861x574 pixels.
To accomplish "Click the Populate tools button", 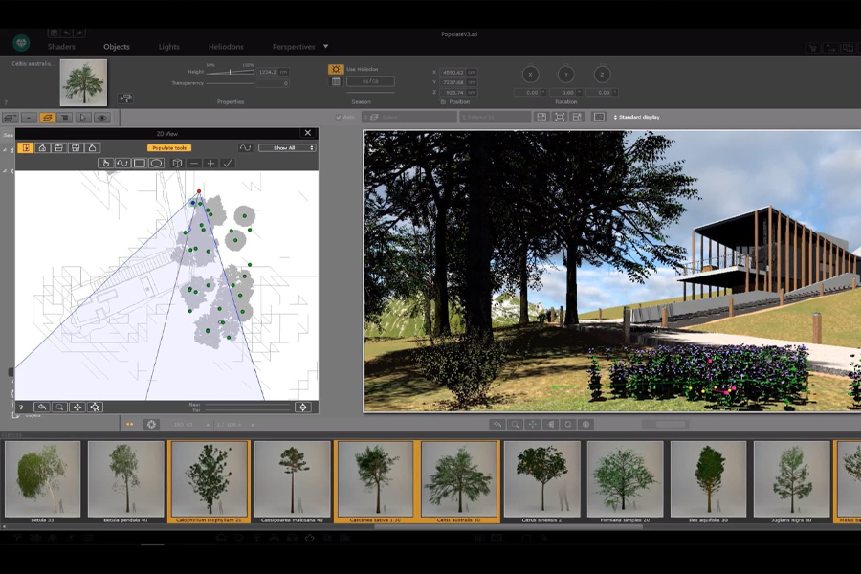I will (169, 148).
